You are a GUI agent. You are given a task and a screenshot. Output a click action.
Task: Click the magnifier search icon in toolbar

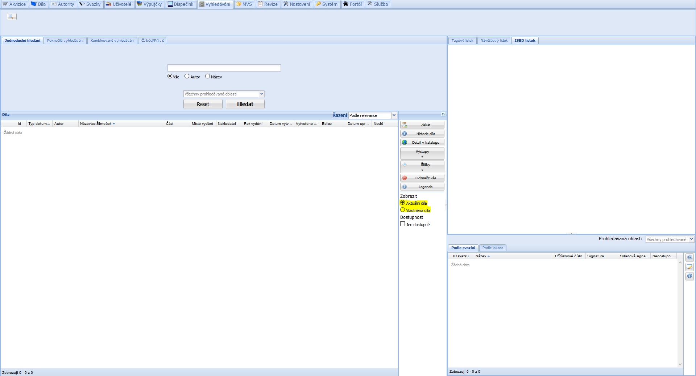(12, 17)
